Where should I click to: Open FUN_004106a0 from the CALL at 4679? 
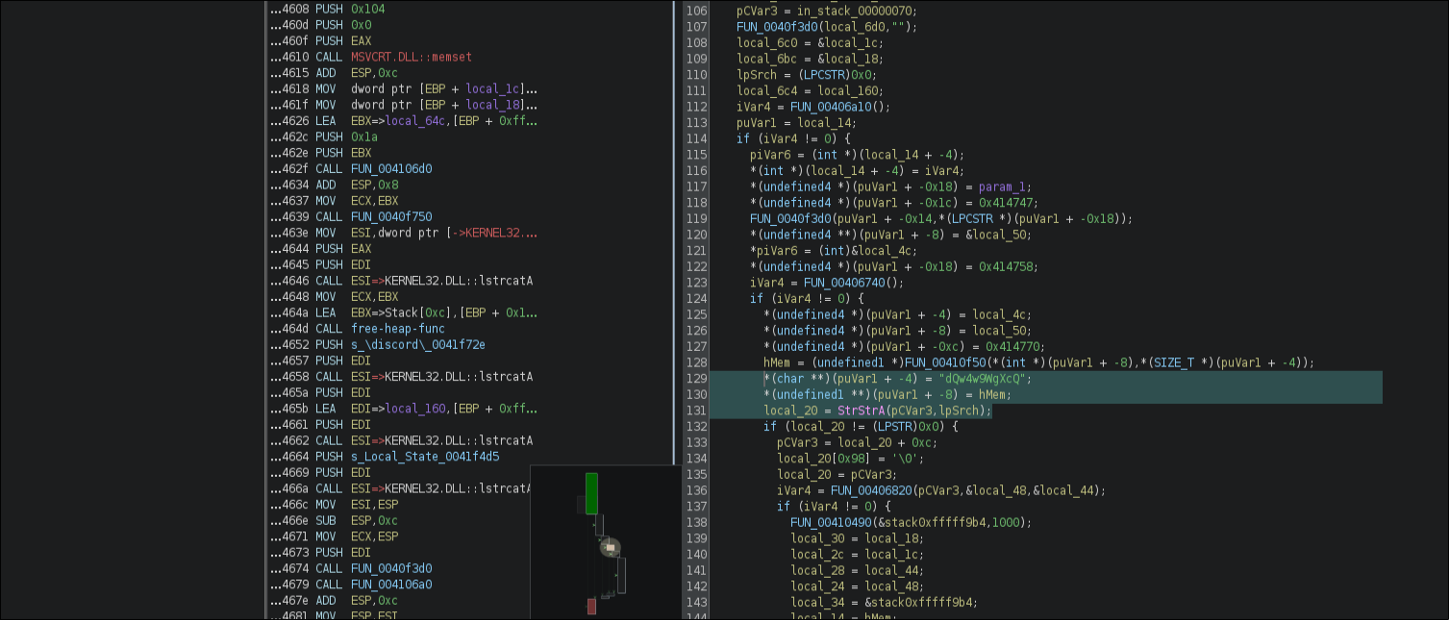[391, 584]
